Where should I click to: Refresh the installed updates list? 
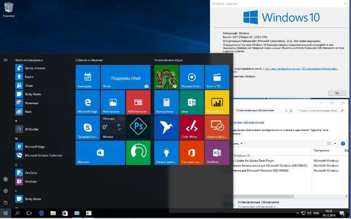pos(291,111)
